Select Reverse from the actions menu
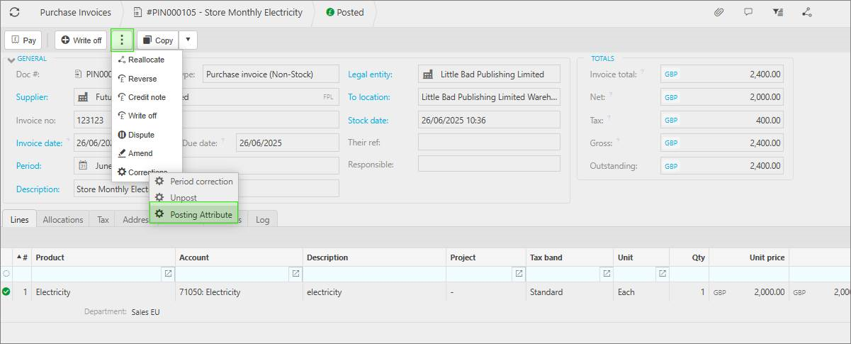 (x=147, y=79)
